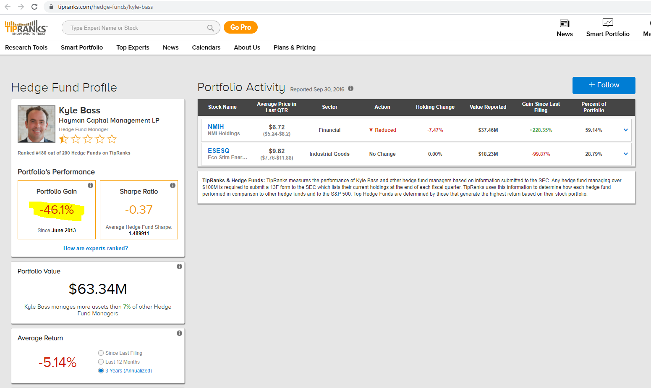Viewport: 651px width, 388px height.
Task: Click Kyle Bass profile photo
Action: pyautogui.click(x=37, y=124)
